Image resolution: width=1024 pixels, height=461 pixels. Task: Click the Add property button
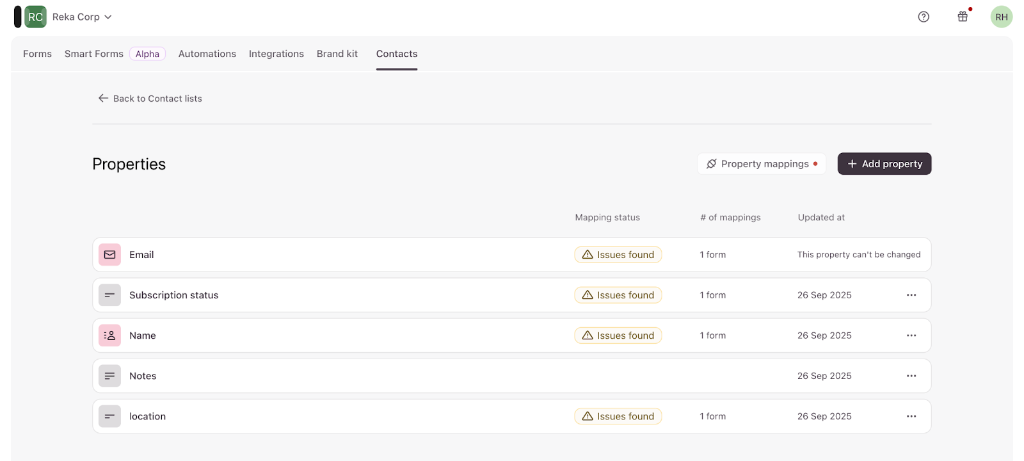tap(884, 164)
